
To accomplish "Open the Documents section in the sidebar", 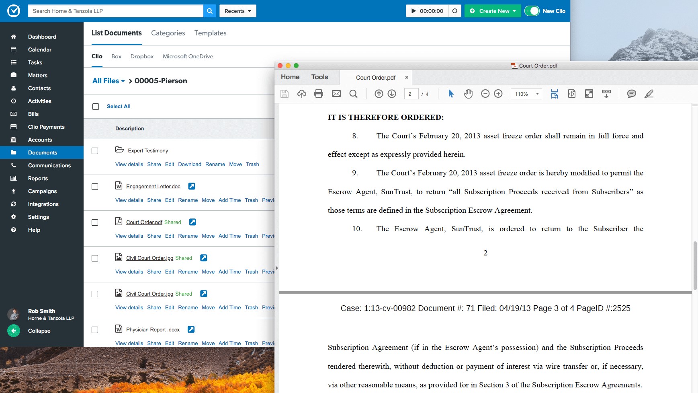I will pos(42,152).
